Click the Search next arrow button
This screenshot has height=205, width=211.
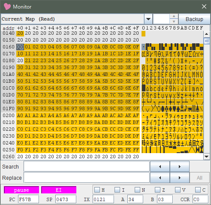[180, 166]
